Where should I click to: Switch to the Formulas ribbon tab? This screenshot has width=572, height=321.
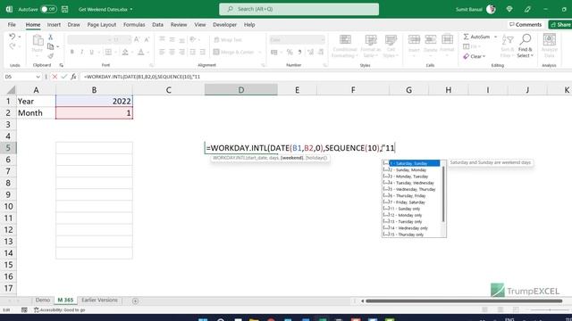pyautogui.click(x=134, y=25)
